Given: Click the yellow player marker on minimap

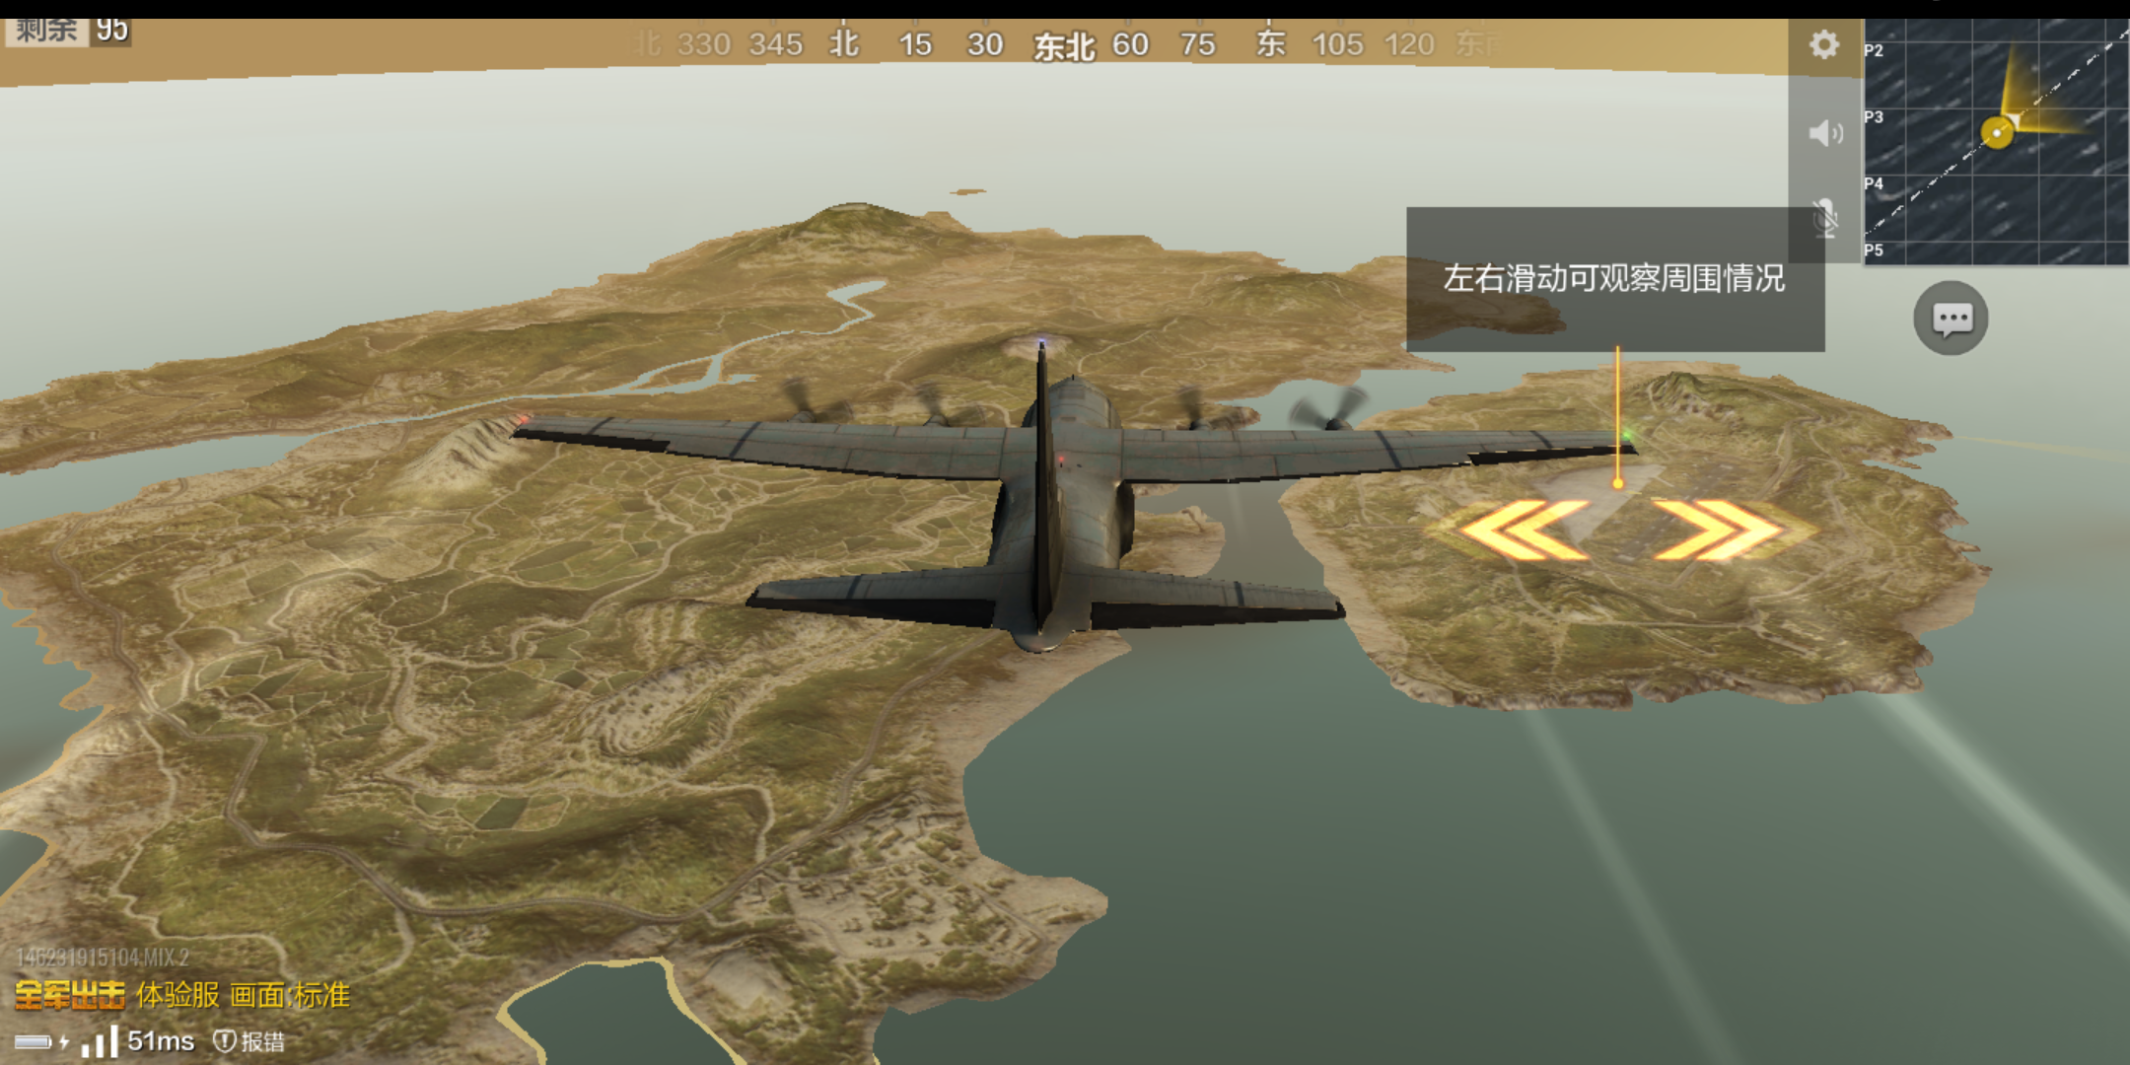Looking at the screenshot, I should tap(1997, 132).
